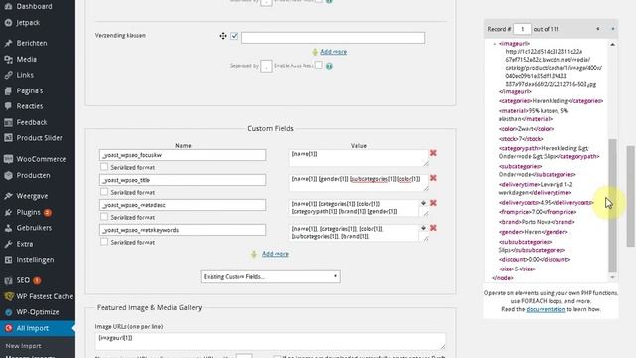Click the value box of _yoast_wpseo_focuskw
636x358 pixels.
(359, 158)
